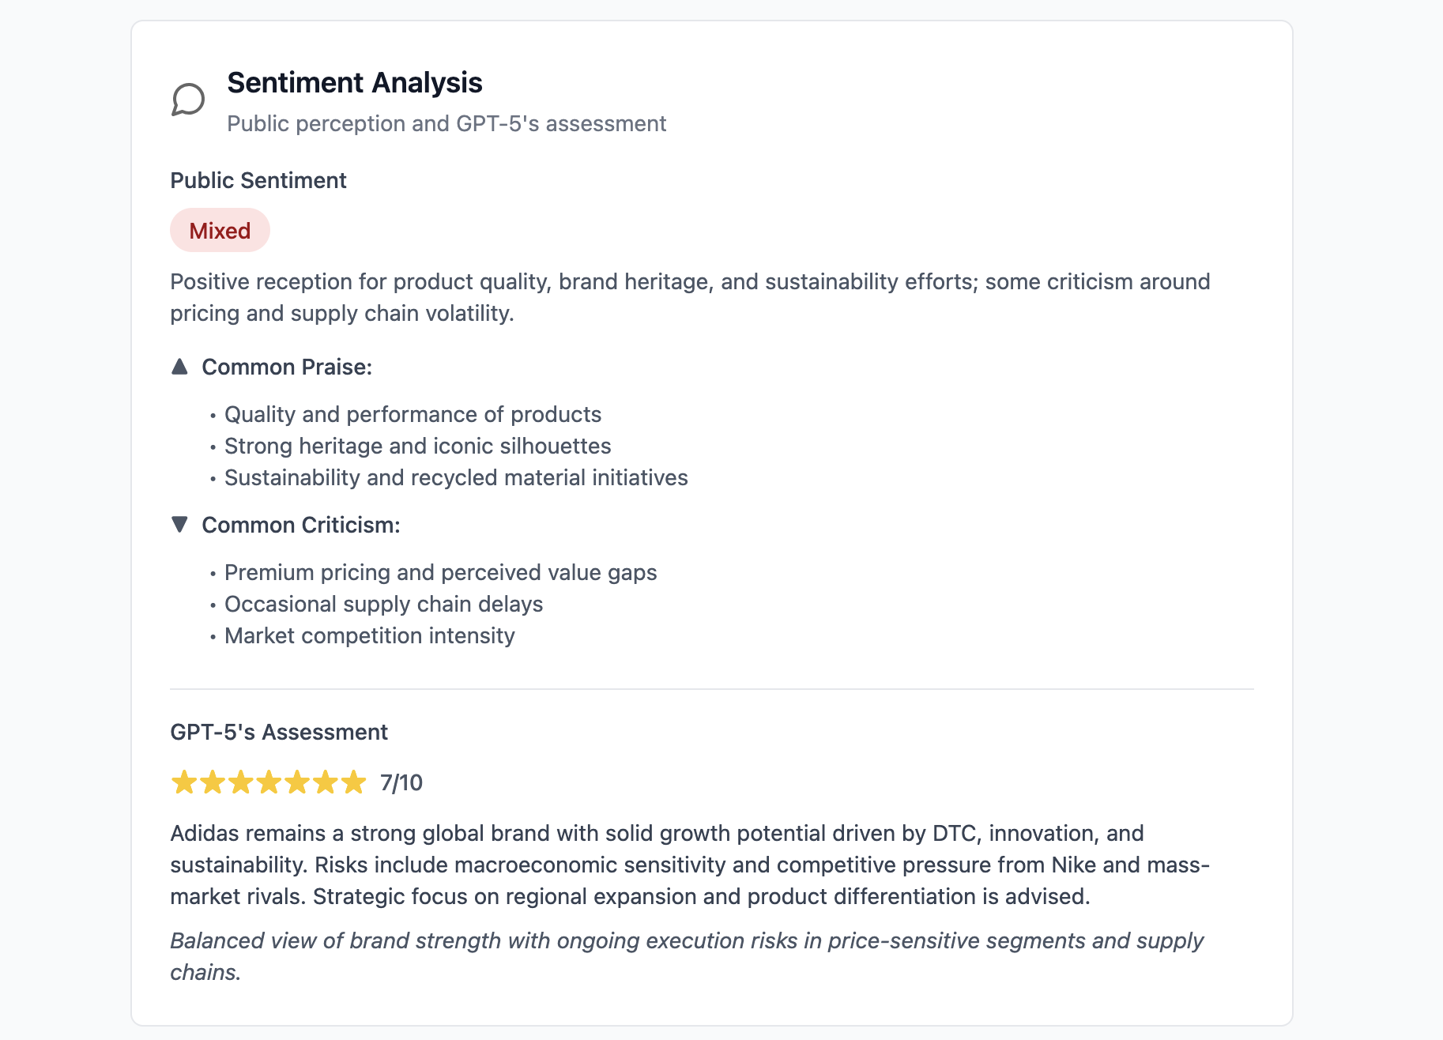Select 'Premium pricing and perceived value gaps' item
Image resolution: width=1443 pixels, height=1040 pixels.
(x=441, y=572)
